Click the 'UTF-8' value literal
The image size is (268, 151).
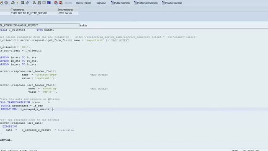(47, 92)
